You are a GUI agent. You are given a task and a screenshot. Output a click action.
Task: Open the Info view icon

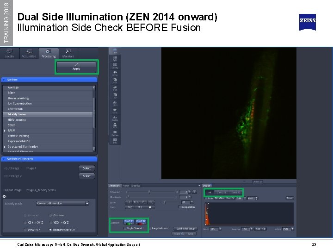[115, 141]
